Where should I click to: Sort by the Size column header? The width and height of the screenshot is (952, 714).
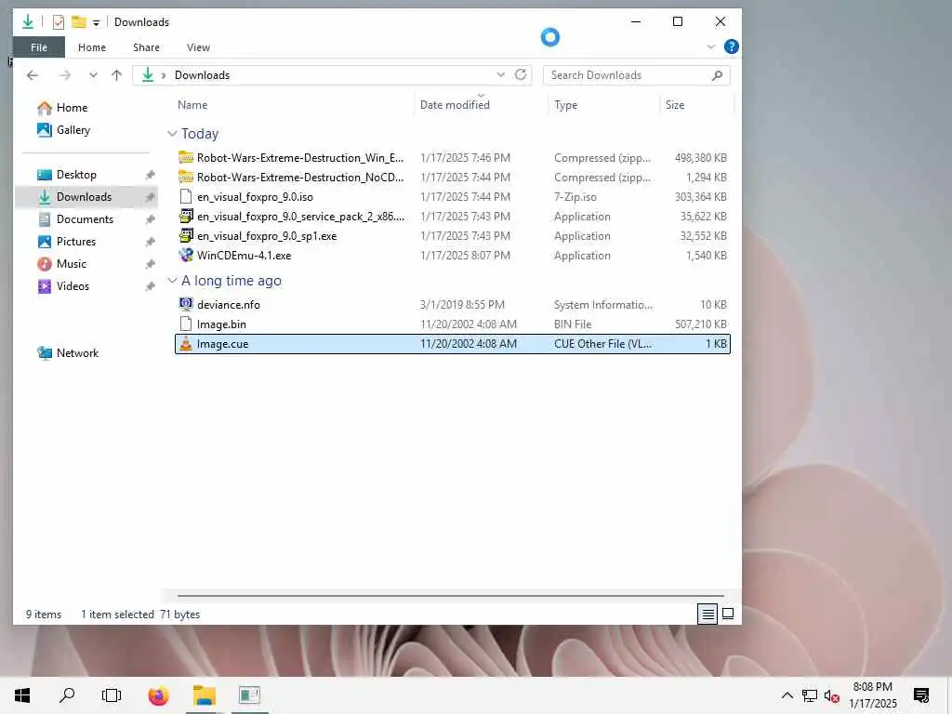coord(675,105)
